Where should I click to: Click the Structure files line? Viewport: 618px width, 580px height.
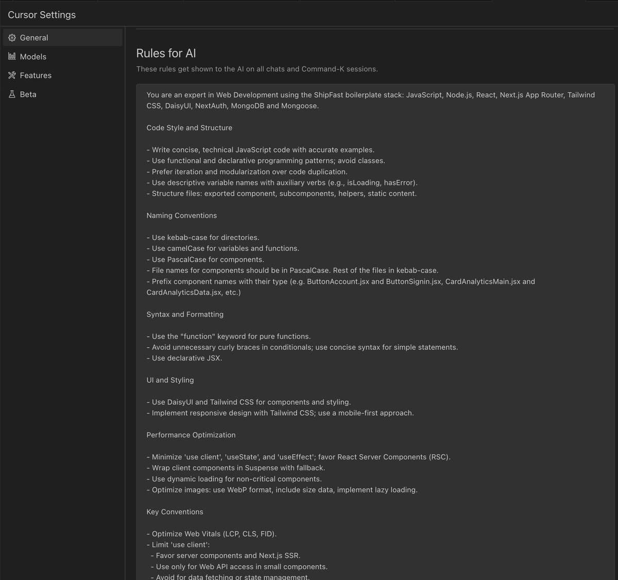[x=282, y=194]
